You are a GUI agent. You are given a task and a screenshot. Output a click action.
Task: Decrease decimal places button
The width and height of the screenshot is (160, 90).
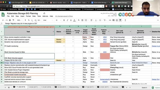pyautogui.click(x=32, y=20)
